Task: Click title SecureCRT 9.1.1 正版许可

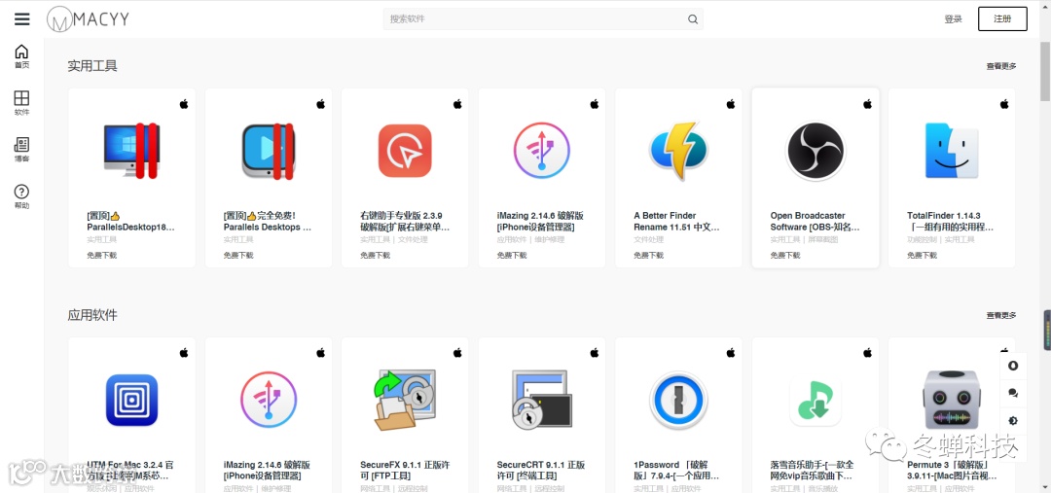Action: click(x=541, y=471)
